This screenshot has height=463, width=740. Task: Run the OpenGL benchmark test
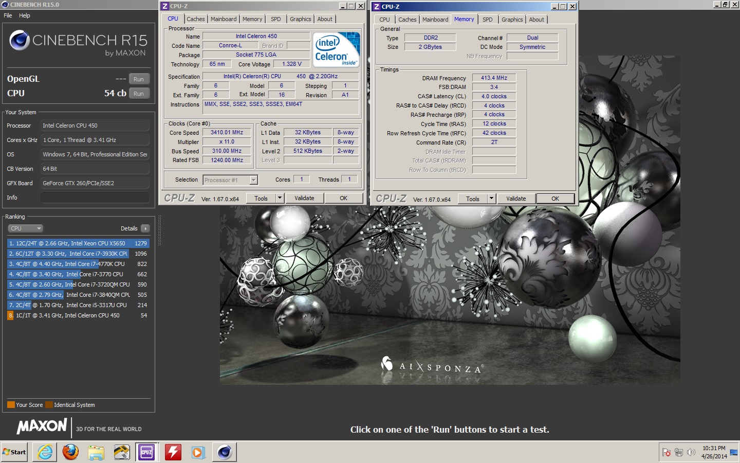(x=139, y=79)
